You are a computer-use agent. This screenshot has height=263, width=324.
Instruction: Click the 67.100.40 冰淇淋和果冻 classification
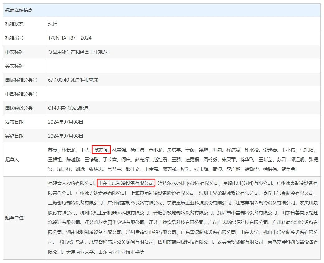coord(73,80)
